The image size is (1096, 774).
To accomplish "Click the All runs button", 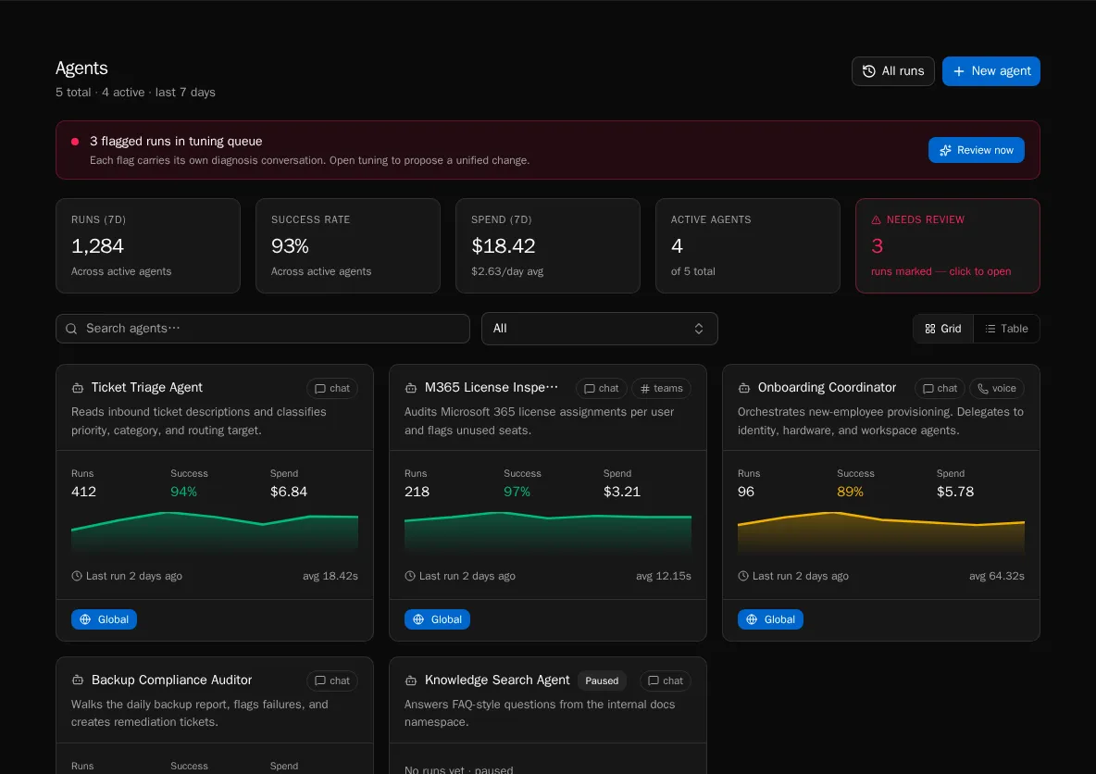I will 892,70.
